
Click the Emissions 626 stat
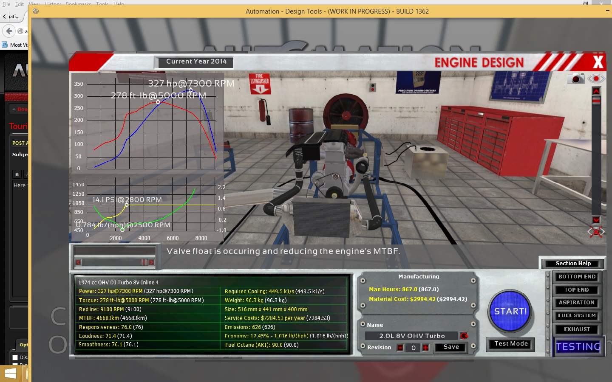(284, 327)
